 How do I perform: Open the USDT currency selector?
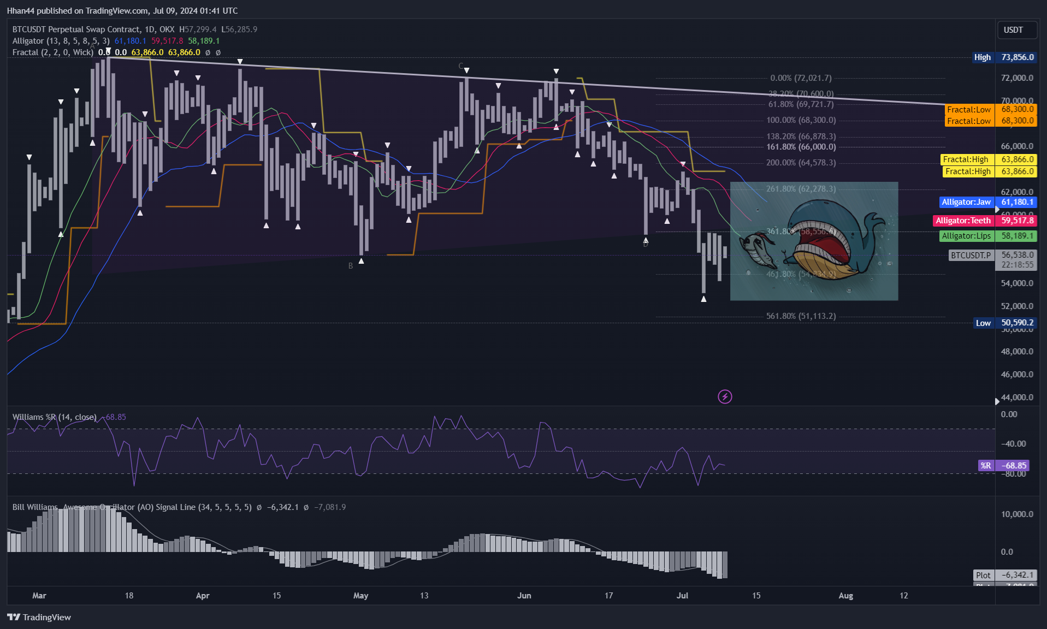click(1017, 30)
